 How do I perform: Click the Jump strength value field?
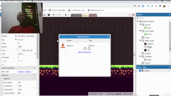tap(27, 93)
